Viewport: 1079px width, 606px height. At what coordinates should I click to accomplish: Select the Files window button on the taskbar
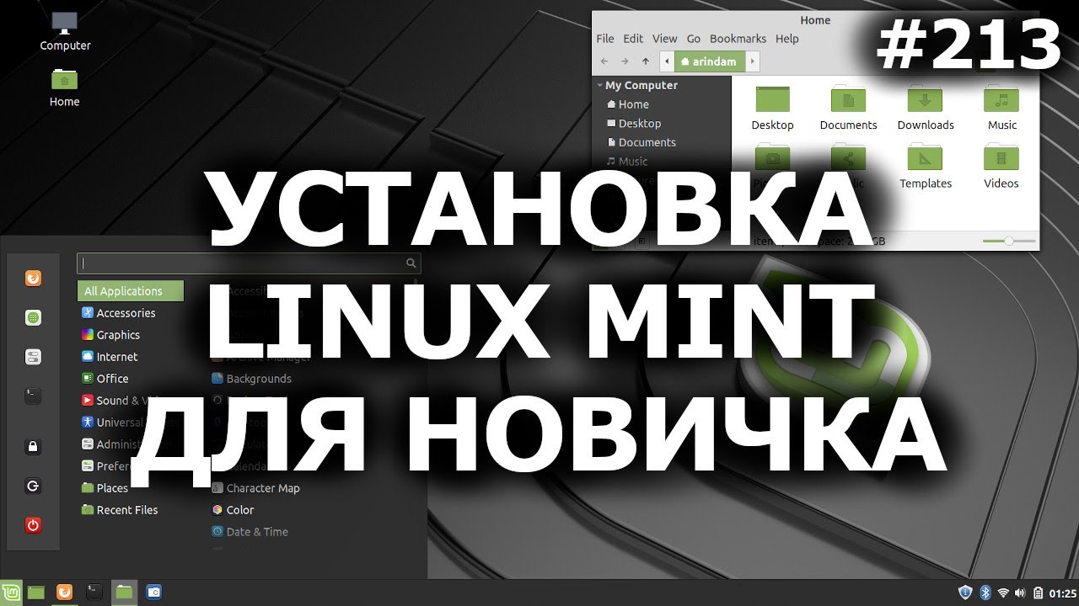tap(124, 592)
